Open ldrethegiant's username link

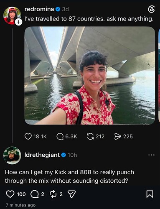[x=42, y=155]
